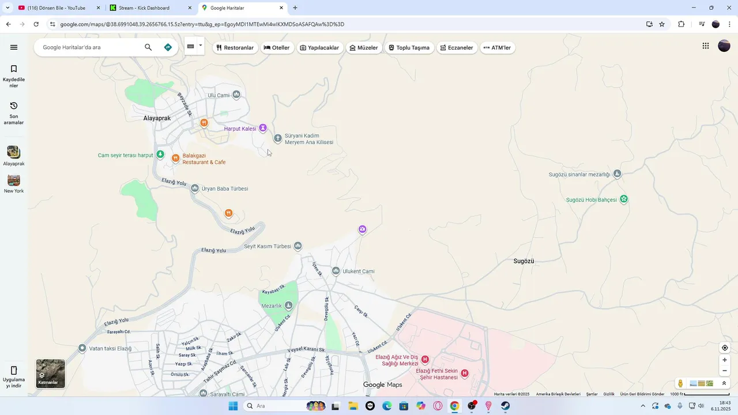Reload the page
The image size is (738, 415).
36,24
